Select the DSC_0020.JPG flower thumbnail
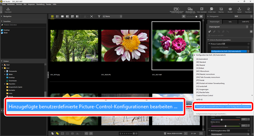Screen dimensions: 254x136 click(x=125, y=46)
